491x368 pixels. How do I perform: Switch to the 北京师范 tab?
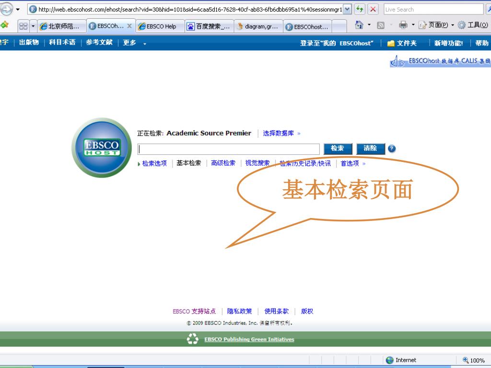[x=62, y=26]
